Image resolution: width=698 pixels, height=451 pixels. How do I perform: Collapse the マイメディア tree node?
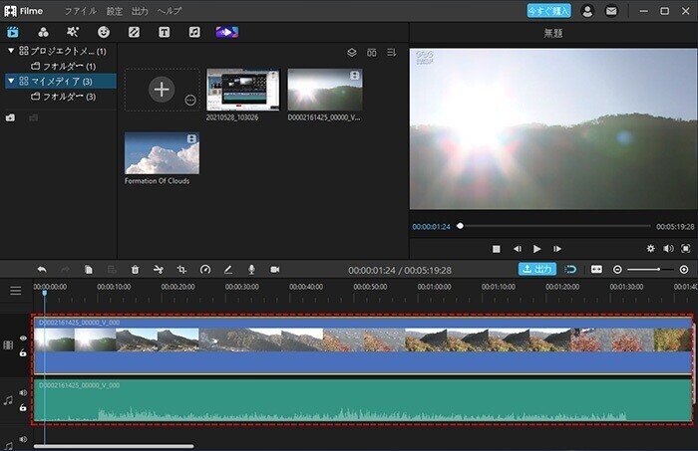click(11, 81)
